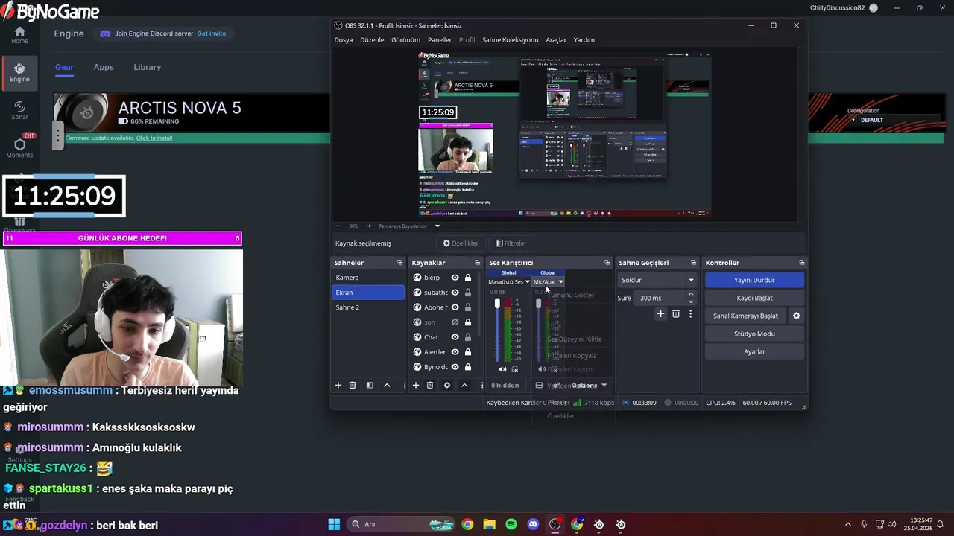Open source properties gear in Kaynaklar toolbar

[x=447, y=385]
